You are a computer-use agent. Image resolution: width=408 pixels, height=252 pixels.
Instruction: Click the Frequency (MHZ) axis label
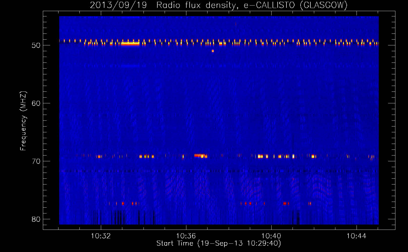[23, 121]
